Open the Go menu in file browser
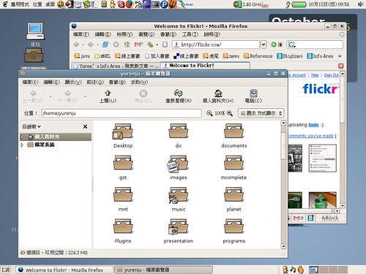Image resolution: width=366 pixels, height=274 pixels. tap(95, 83)
